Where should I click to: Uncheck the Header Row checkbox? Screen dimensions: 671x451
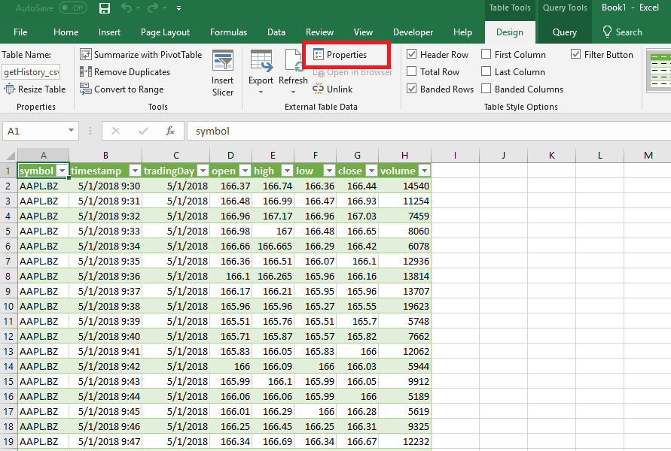[x=411, y=54]
